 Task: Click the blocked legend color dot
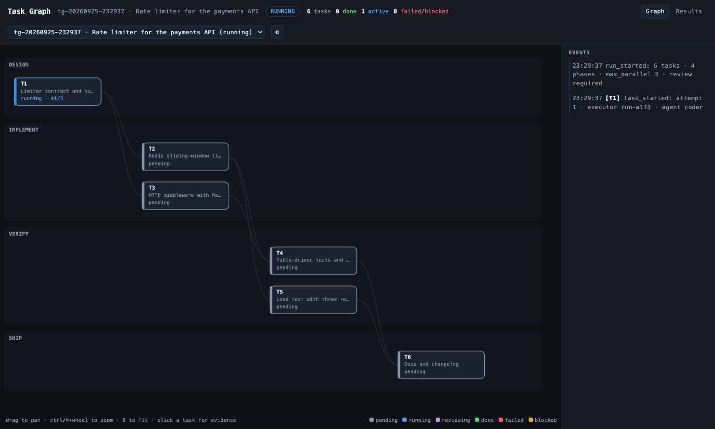tap(531, 420)
